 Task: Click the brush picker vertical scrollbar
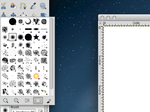(x=51, y=53)
